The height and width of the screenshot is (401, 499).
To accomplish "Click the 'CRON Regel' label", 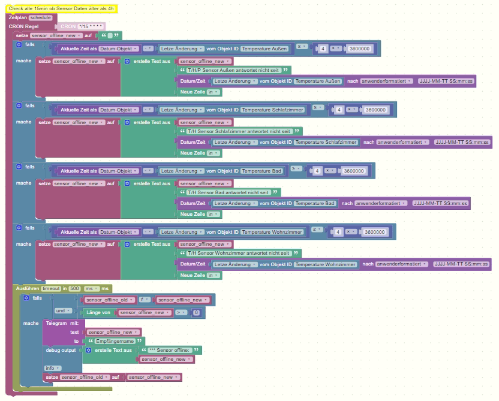I will 23,26.
